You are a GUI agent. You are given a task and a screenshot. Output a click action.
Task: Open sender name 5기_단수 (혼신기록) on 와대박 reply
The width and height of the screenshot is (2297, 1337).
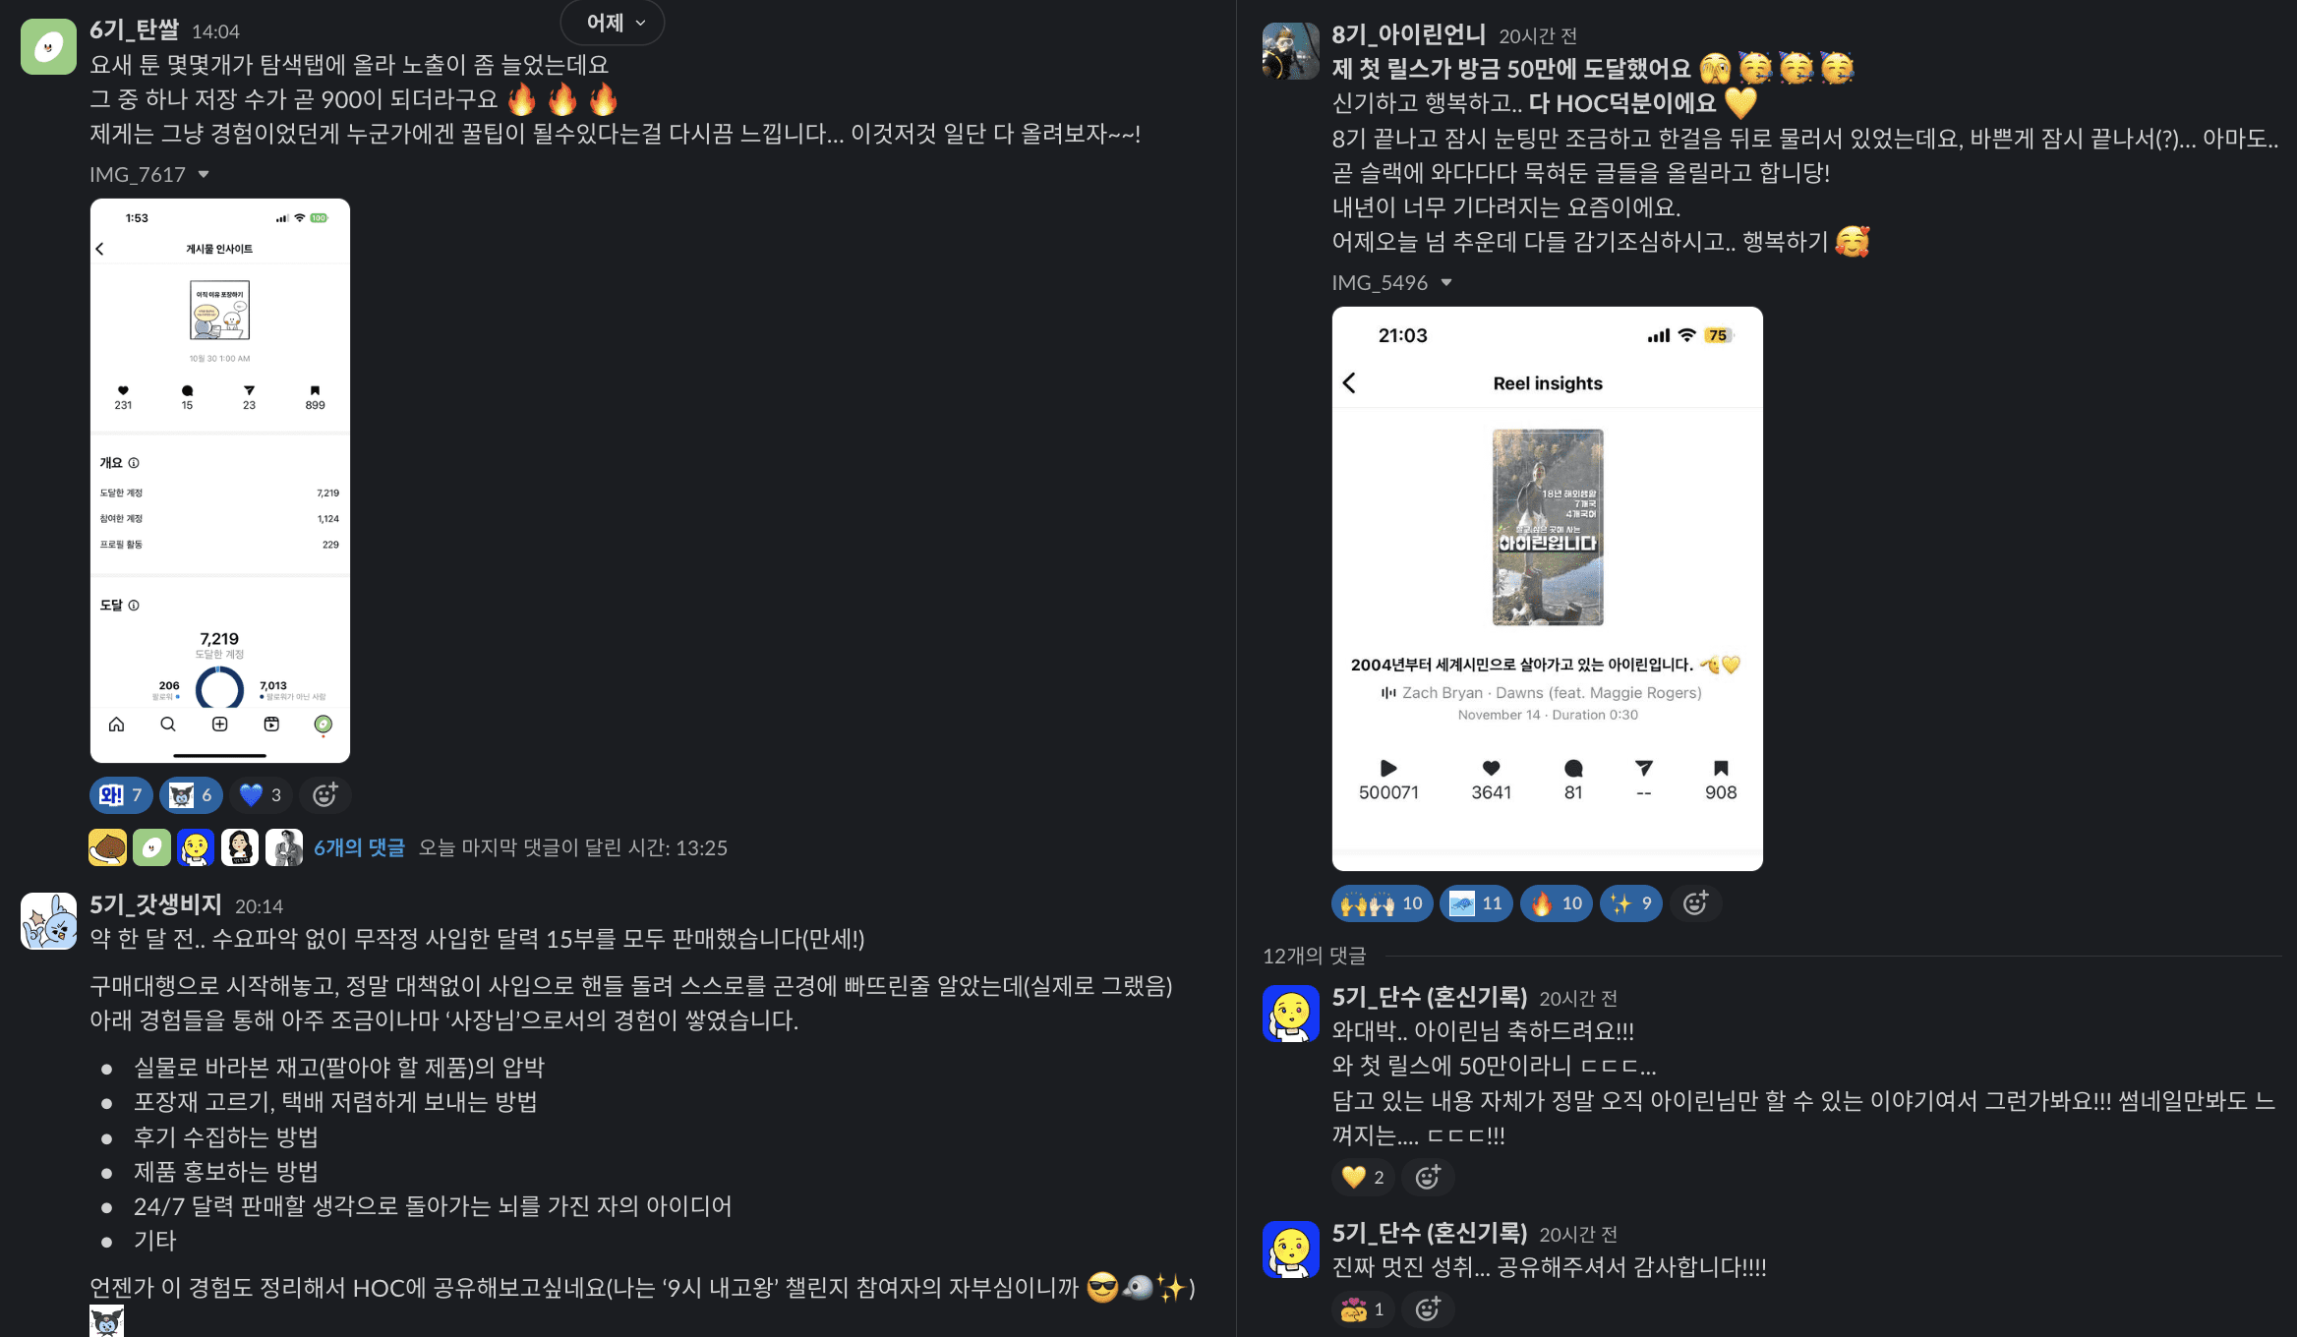coord(1429,996)
